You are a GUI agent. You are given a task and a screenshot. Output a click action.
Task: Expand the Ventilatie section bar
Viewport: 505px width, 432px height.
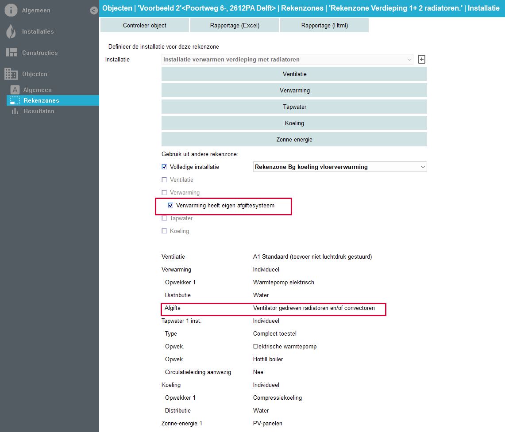tap(294, 74)
